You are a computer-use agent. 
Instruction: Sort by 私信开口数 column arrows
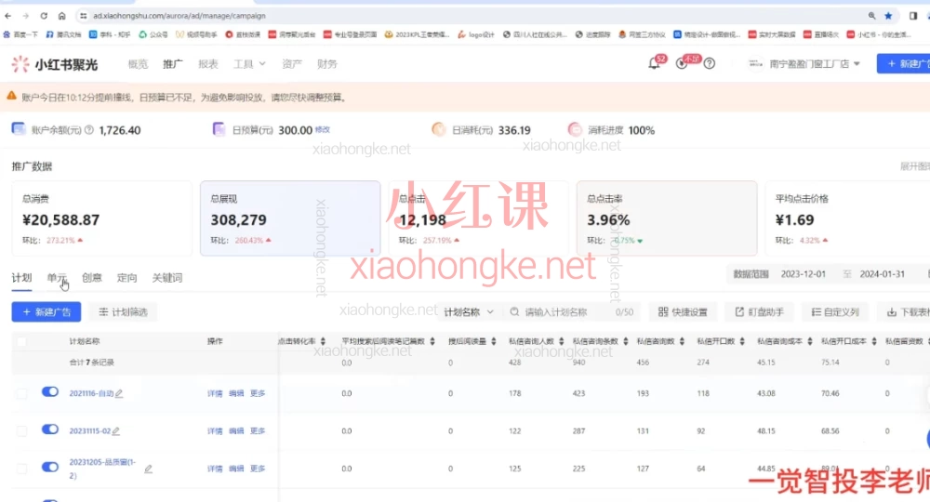pos(742,341)
